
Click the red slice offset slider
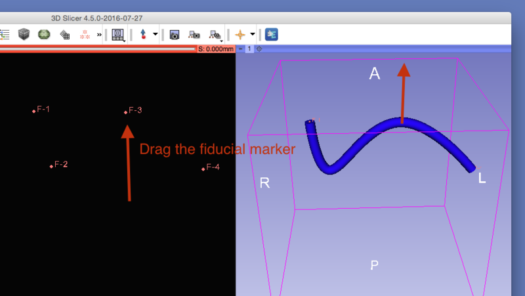click(98, 49)
